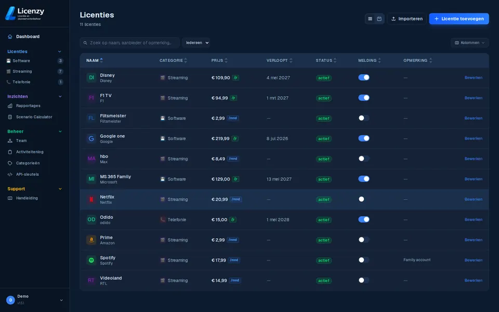Disable notification toggle for Google one

pyautogui.click(x=364, y=138)
